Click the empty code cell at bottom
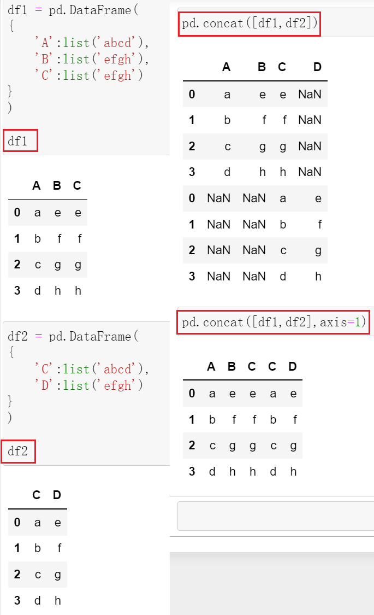 coord(276,516)
